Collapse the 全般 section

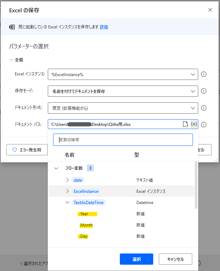point(11,60)
